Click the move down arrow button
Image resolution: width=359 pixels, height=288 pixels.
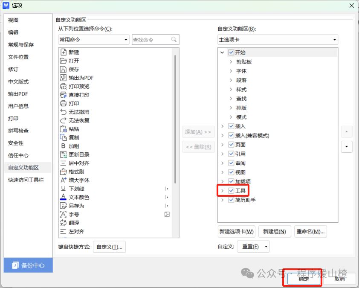click(x=347, y=146)
